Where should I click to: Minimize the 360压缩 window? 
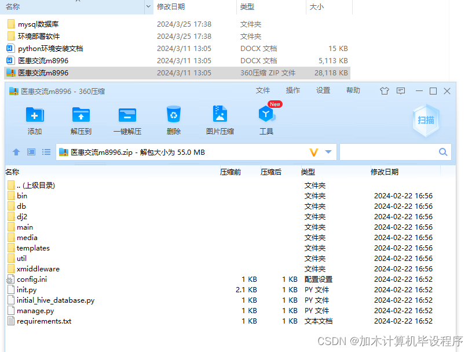tap(419, 90)
